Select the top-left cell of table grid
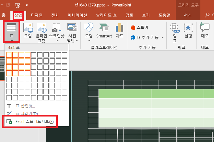The width and height of the screenshot is (214, 142). 9,55
